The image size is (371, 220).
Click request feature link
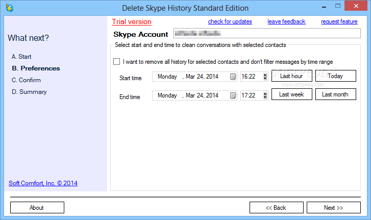tap(339, 21)
